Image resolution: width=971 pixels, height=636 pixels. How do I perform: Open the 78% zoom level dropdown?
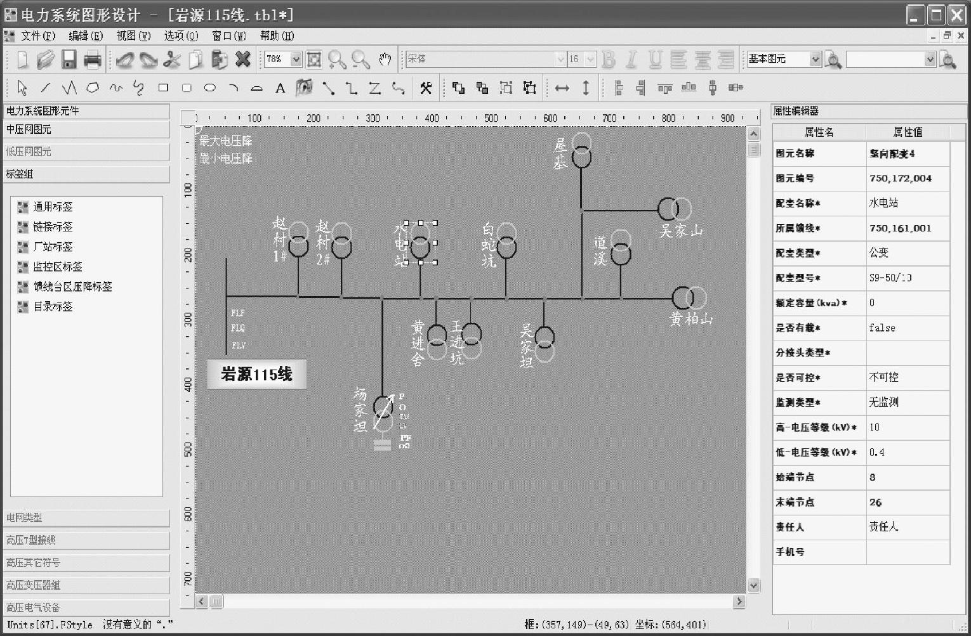[x=296, y=59]
